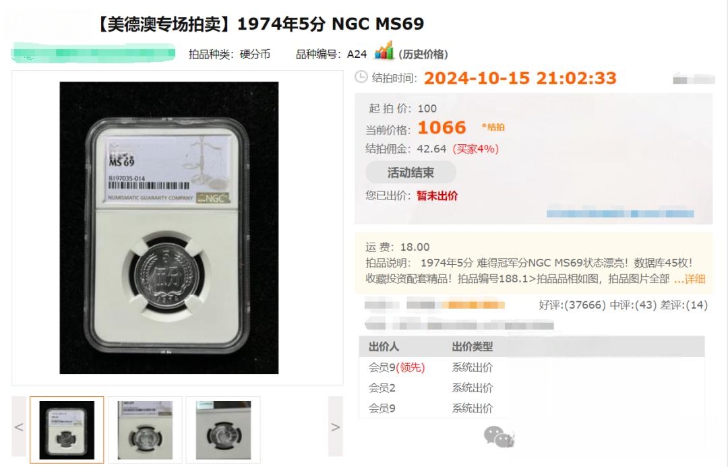Open the 中评 (43) reviews link
Viewport: 728px width, 467px height.
point(632,305)
